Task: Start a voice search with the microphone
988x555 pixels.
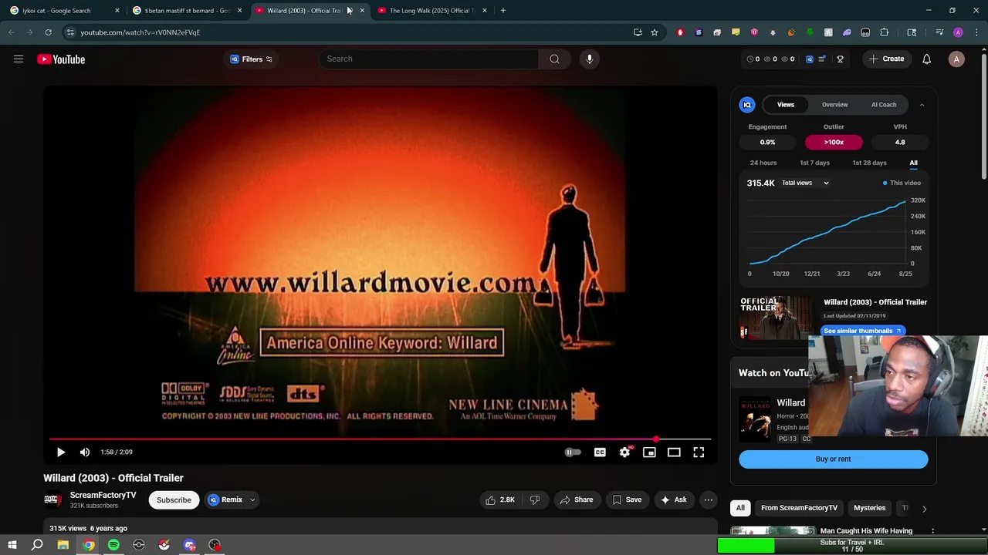Action: pos(590,59)
